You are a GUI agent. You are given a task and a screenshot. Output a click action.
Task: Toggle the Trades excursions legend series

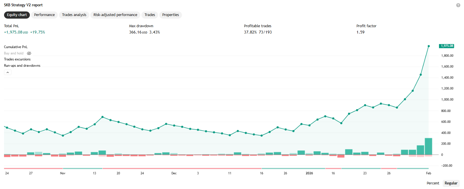(17, 59)
